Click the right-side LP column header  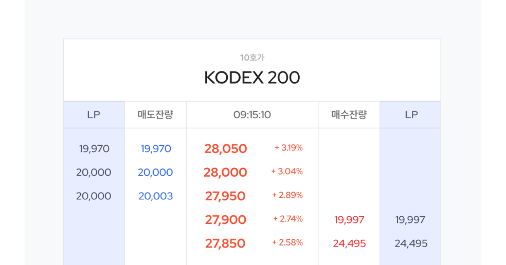click(411, 115)
